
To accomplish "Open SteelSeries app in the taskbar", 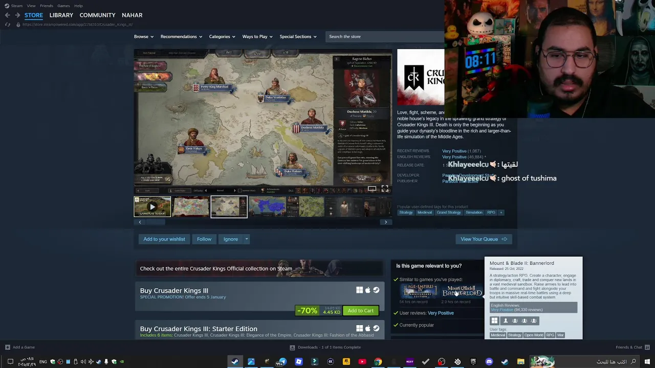I will [457, 361].
